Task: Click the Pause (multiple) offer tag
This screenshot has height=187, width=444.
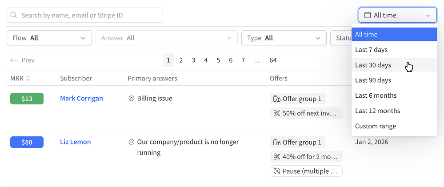Action: coord(306,171)
